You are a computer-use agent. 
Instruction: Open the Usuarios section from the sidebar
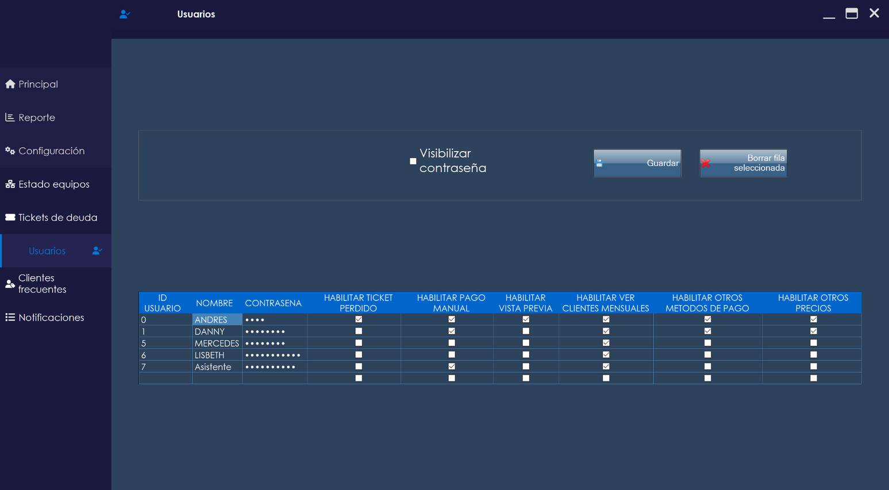[47, 250]
